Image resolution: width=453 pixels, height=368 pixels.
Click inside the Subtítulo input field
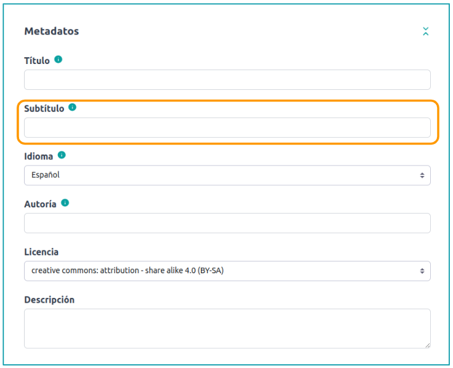point(227,127)
